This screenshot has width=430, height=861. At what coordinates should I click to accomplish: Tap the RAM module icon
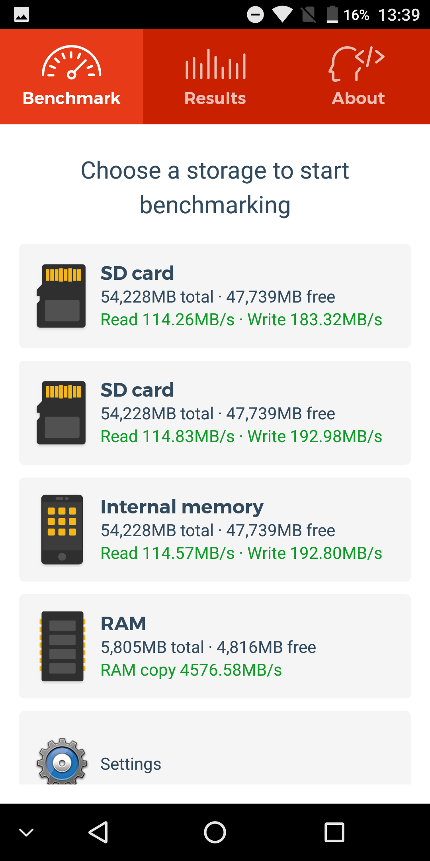click(x=63, y=646)
